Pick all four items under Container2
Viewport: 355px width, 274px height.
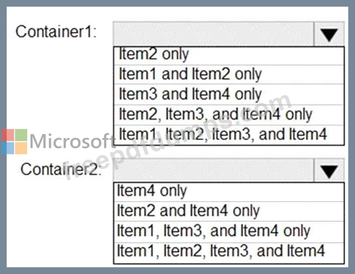[x=229, y=253]
